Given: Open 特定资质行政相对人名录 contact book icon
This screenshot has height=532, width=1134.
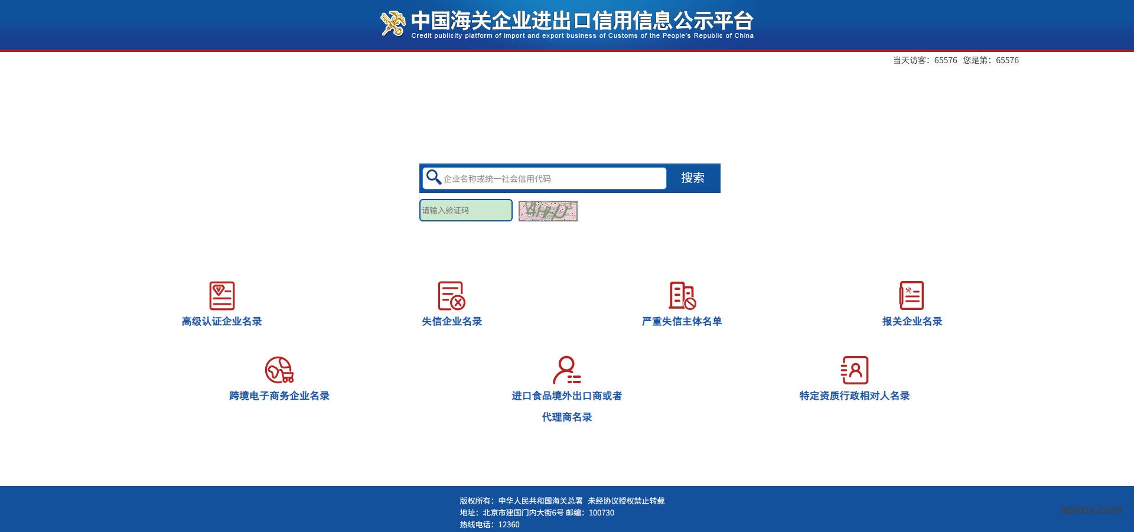Looking at the screenshot, I should pos(855,370).
